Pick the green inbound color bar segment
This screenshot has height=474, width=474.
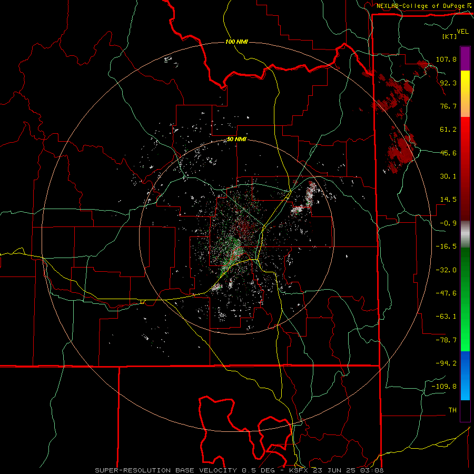click(x=465, y=299)
